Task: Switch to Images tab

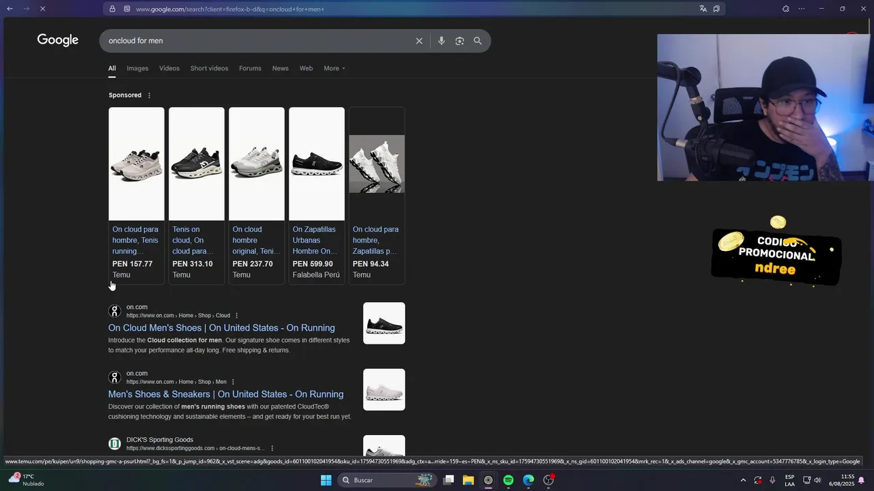Action: click(137, 68)
